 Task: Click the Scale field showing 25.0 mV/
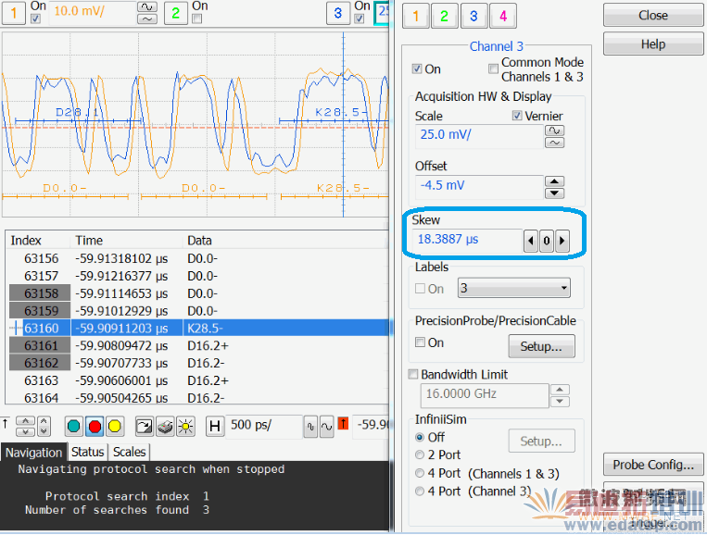(x=479, y=136)
